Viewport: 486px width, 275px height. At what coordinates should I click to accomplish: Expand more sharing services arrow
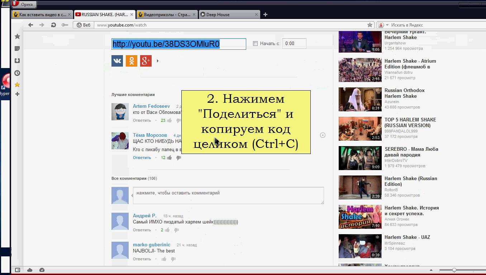click(158, 61)
